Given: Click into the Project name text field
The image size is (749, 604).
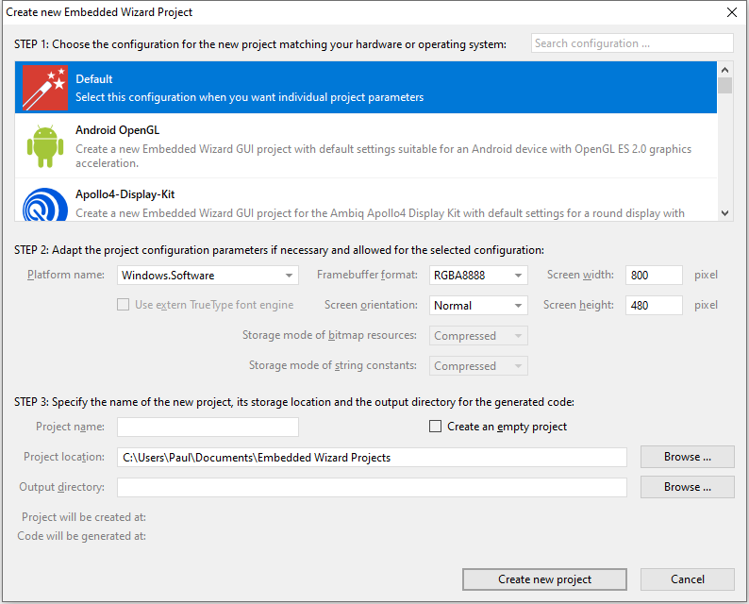Looking at the screenshot, I should [x=208, y=427].
